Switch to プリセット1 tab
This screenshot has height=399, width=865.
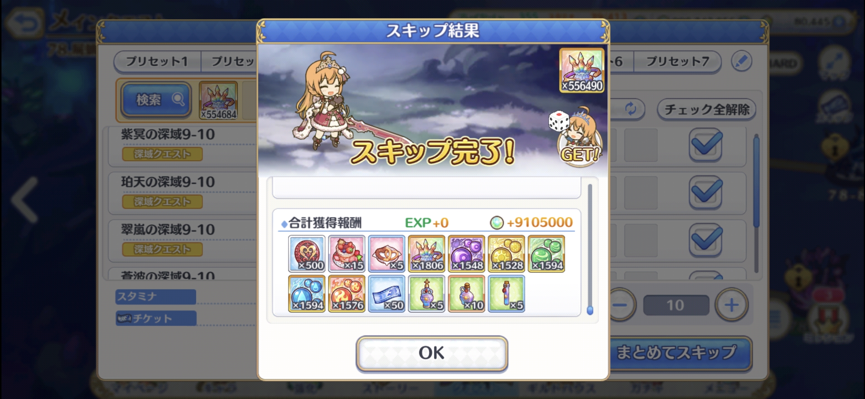click(x=157, y=61)
